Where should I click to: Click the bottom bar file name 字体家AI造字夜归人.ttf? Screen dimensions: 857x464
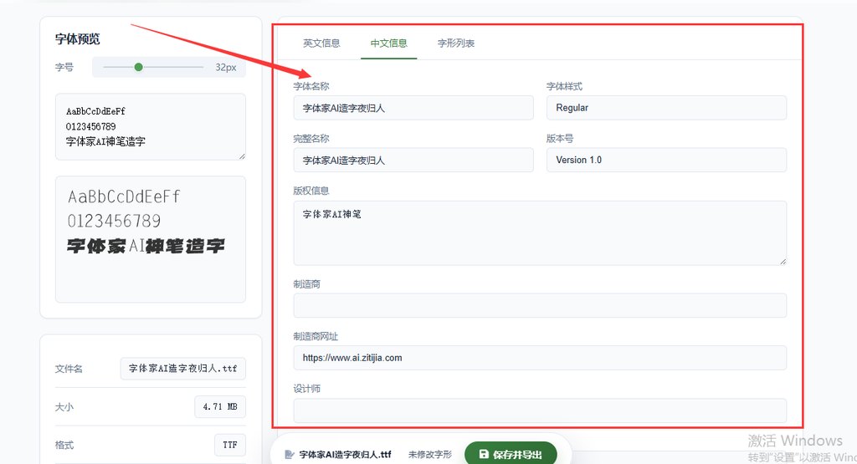click(x=346, y=454)
